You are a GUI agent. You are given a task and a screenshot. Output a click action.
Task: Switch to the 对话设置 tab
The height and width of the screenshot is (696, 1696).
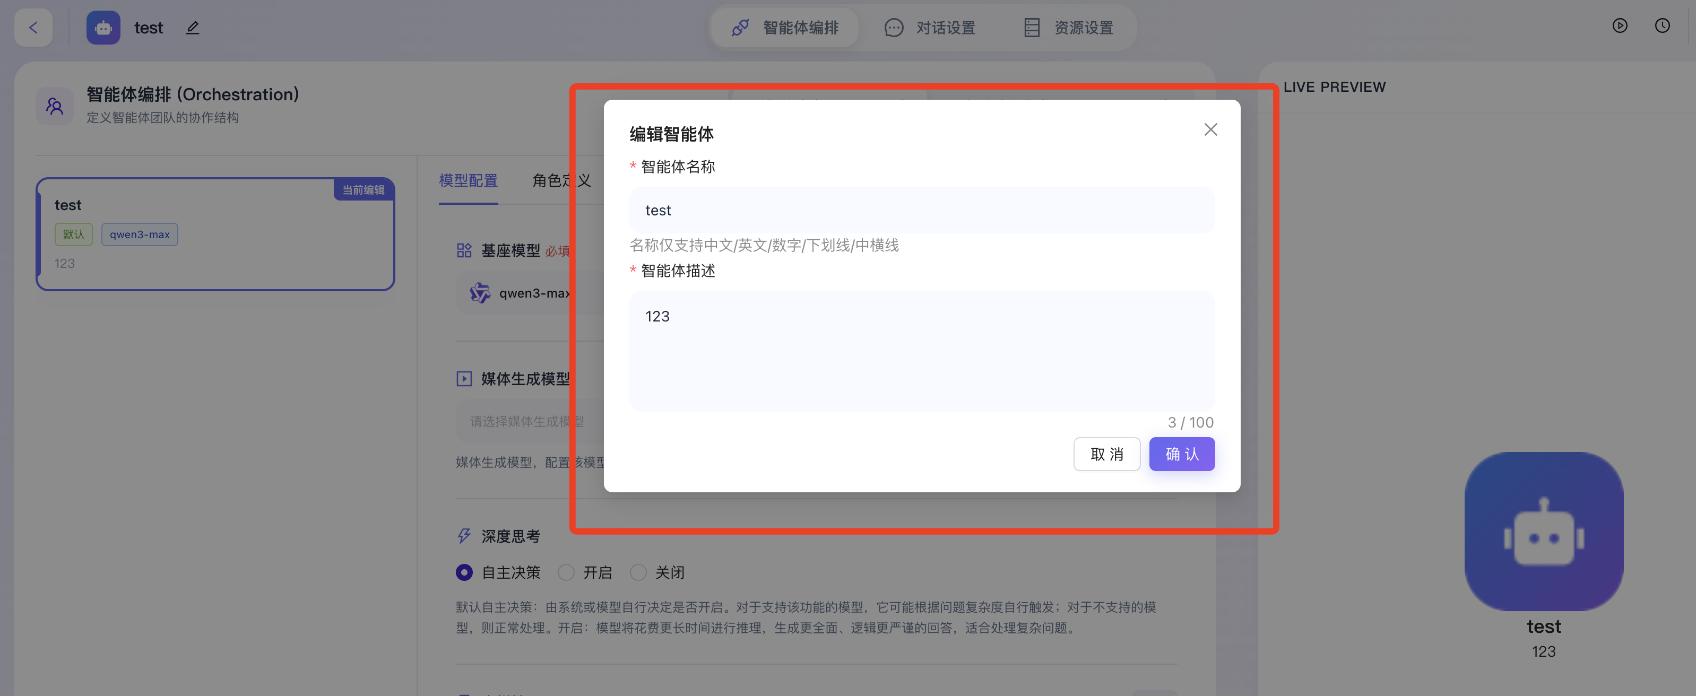[930, 28]
